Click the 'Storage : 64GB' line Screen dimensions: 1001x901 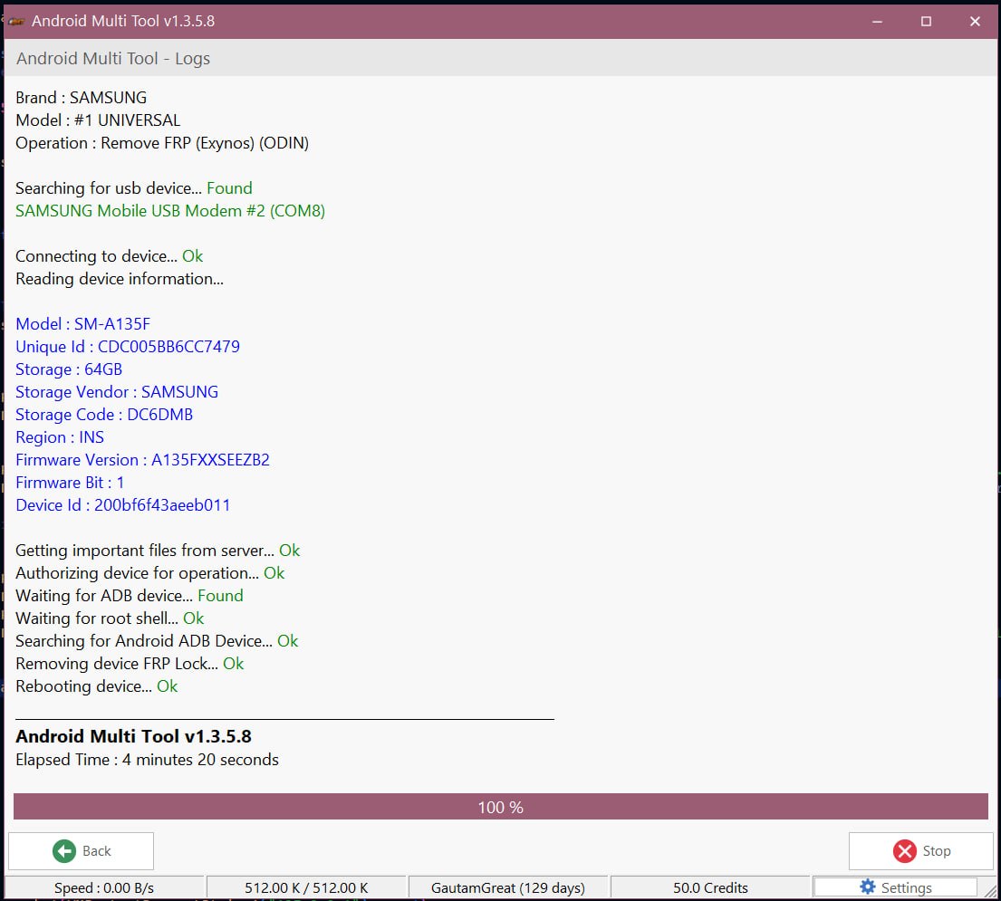pos(69,369)
